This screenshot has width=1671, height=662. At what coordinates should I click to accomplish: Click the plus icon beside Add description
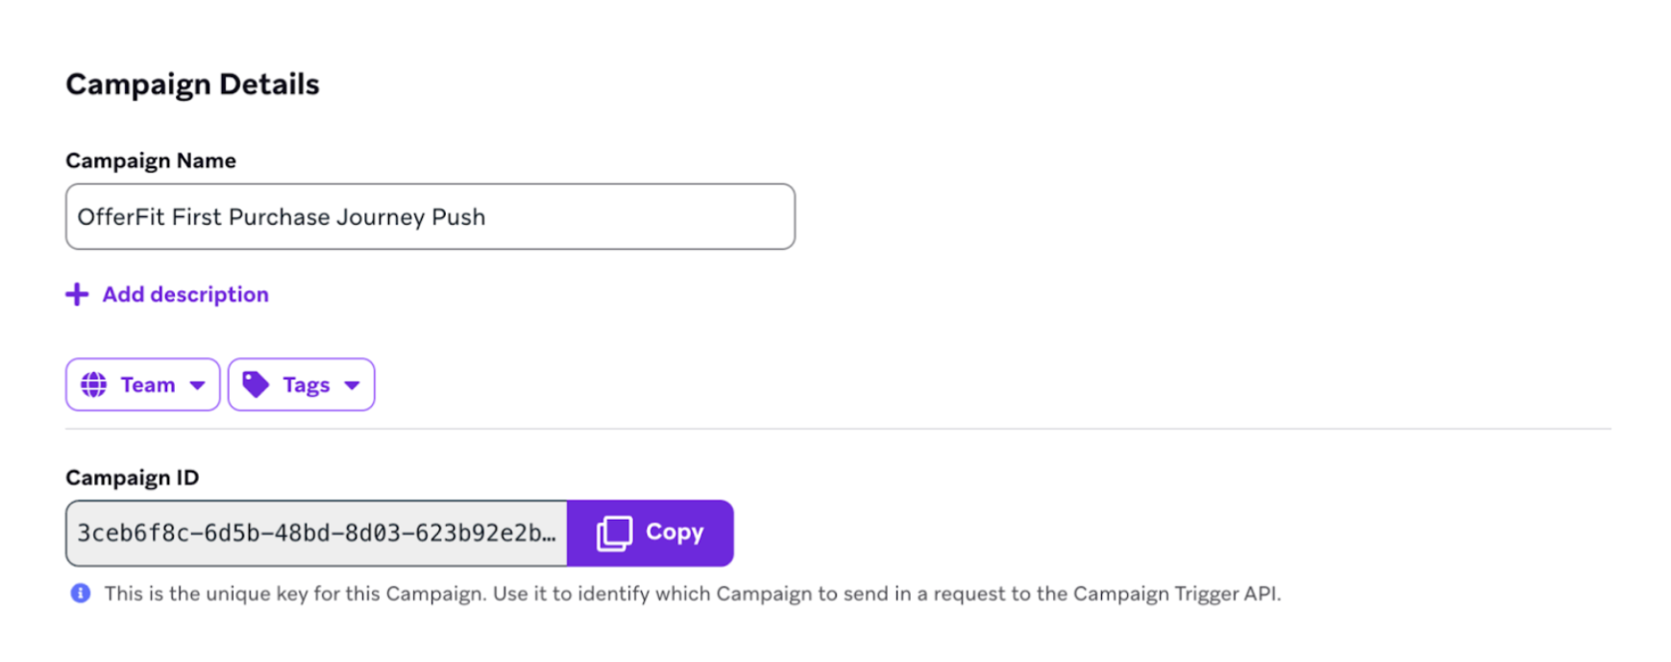coord(77,295)
